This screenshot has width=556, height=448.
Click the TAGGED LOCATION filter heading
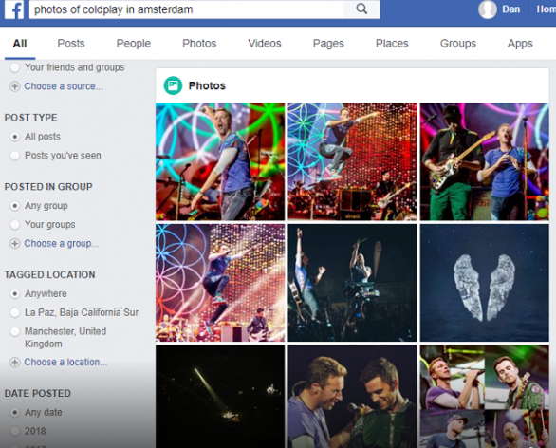(x=50, y=275)
